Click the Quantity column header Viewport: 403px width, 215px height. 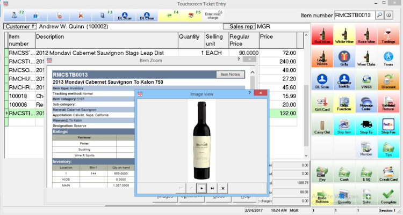point(191,40)
